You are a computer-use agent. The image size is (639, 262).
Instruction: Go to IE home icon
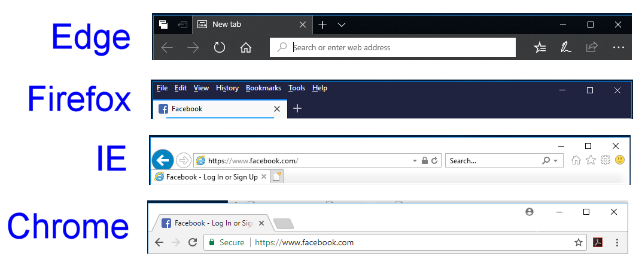(576, 160)
